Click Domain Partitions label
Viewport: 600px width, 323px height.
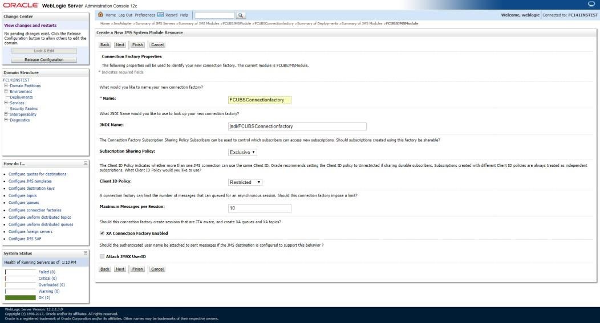25,85
